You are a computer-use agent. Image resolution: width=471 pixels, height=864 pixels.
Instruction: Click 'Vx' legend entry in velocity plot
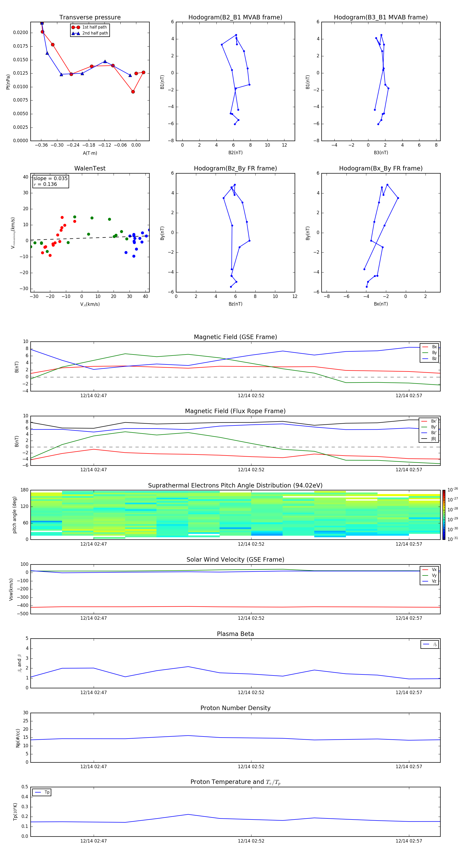tap(429, 569)
